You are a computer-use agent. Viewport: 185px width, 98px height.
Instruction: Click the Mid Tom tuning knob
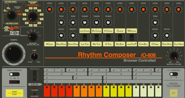[x=96, y=22]
